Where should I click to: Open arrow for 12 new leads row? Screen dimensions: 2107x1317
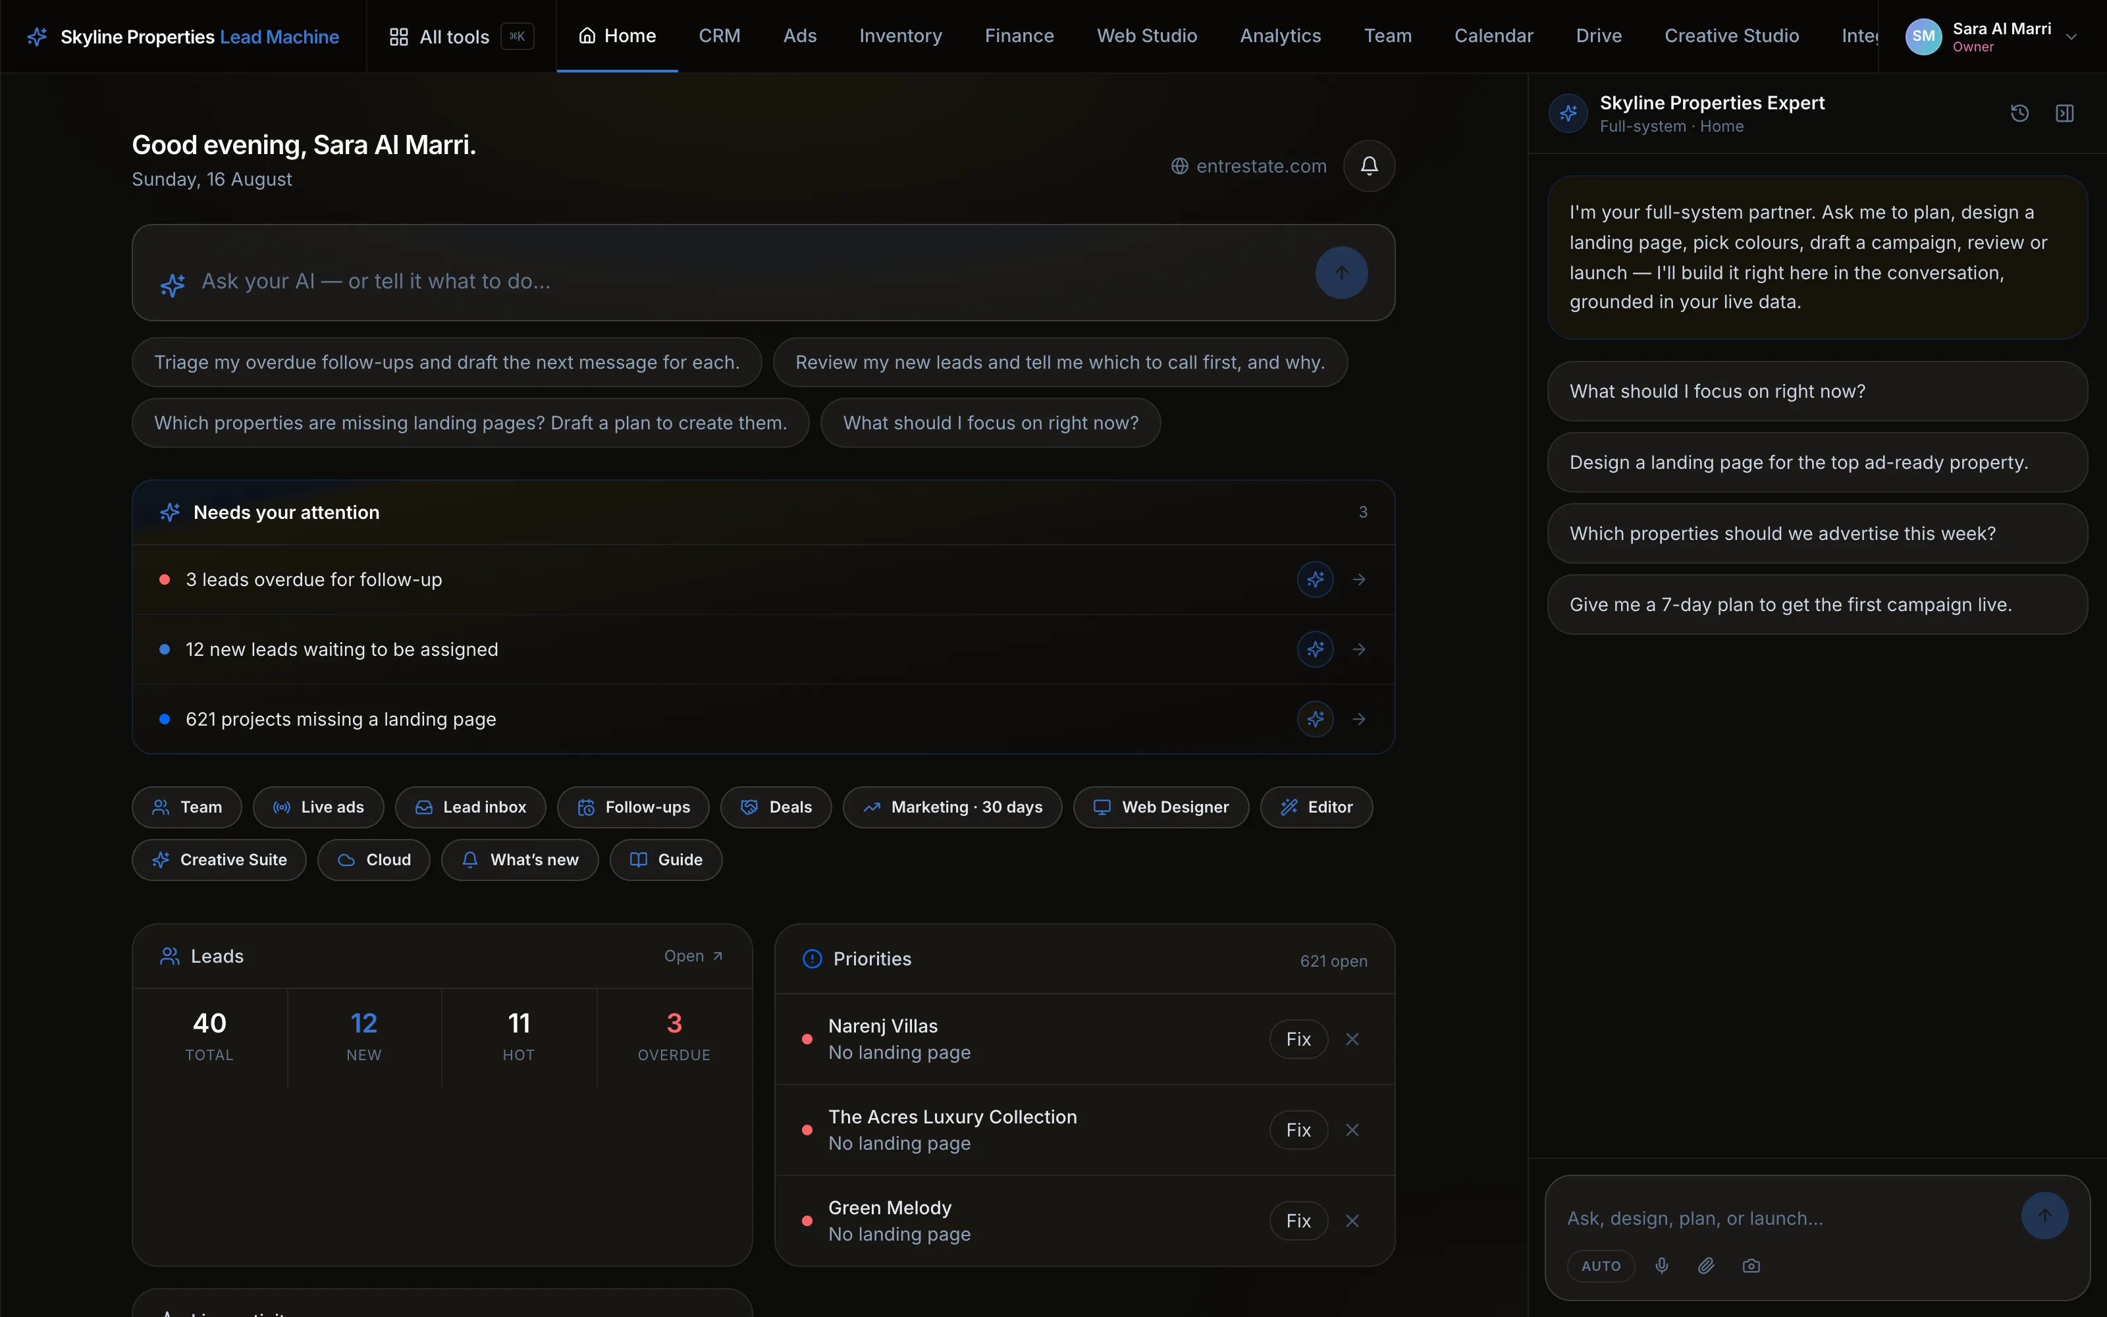[1358, 649]
